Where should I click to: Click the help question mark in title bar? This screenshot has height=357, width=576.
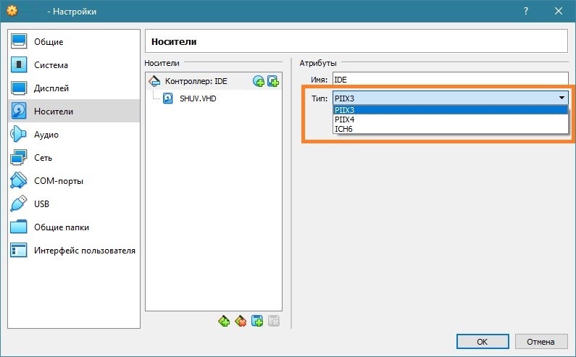pos(524,11)
